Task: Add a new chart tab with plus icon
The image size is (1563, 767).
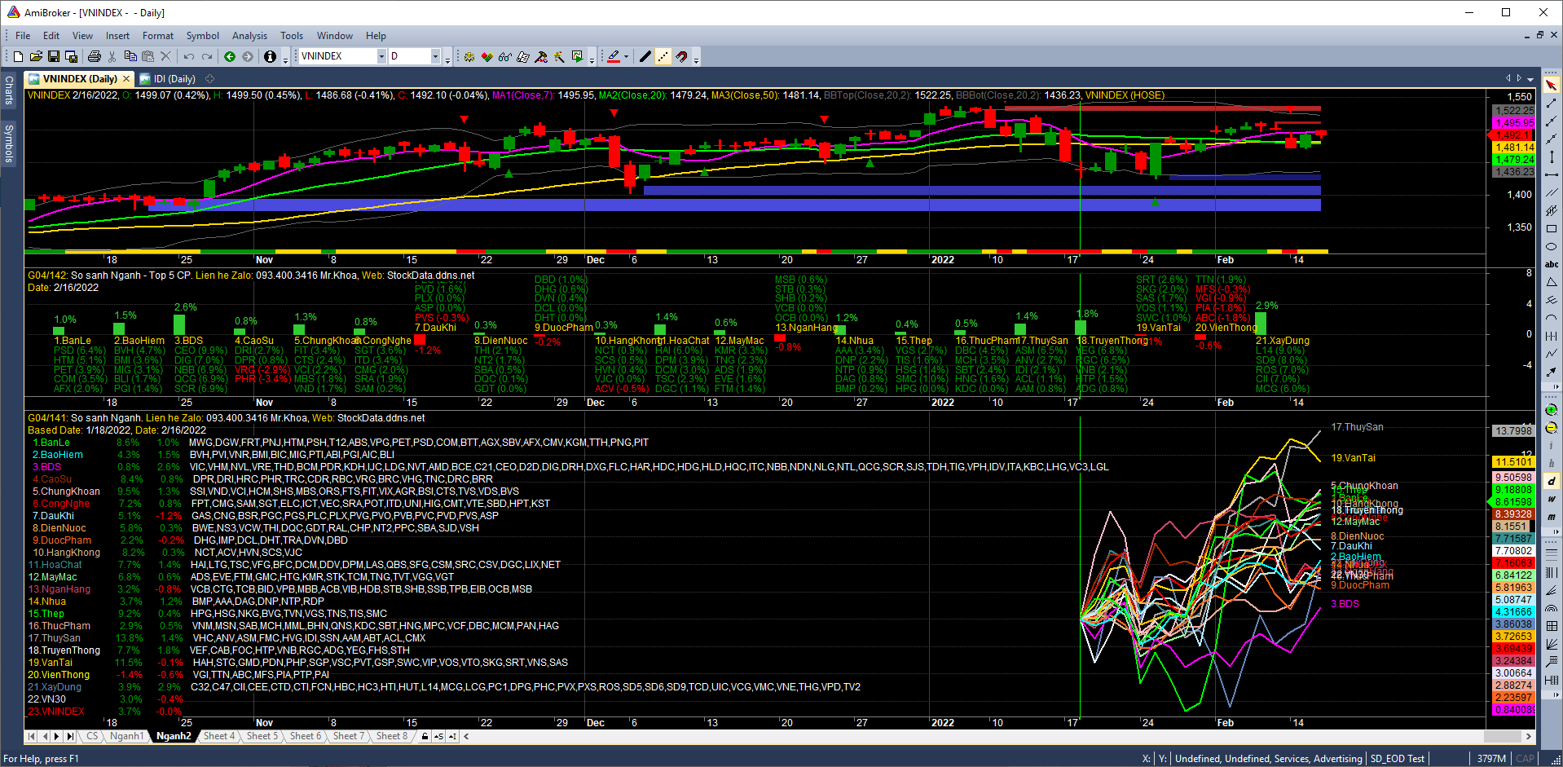Action: (x=209, y=79)
